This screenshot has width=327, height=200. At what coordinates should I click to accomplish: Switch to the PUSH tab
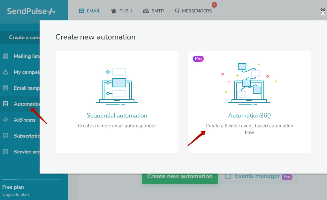pyautogui.click(x=121, y=11)
